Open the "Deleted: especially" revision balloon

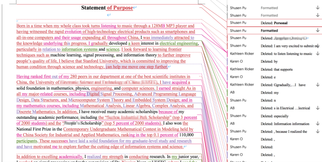point(274,116)
